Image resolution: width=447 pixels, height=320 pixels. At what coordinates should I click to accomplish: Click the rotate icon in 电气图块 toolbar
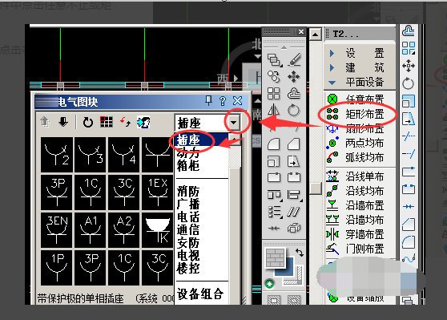88,123
